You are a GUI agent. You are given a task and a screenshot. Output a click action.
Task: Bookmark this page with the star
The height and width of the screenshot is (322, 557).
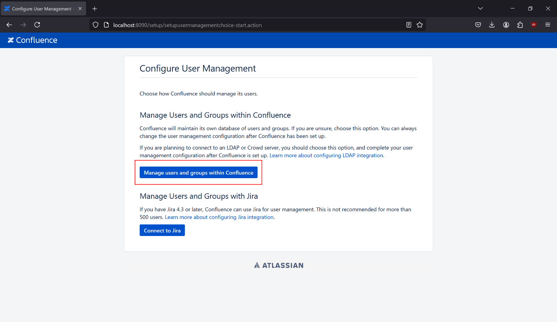[x=420, y=25]
